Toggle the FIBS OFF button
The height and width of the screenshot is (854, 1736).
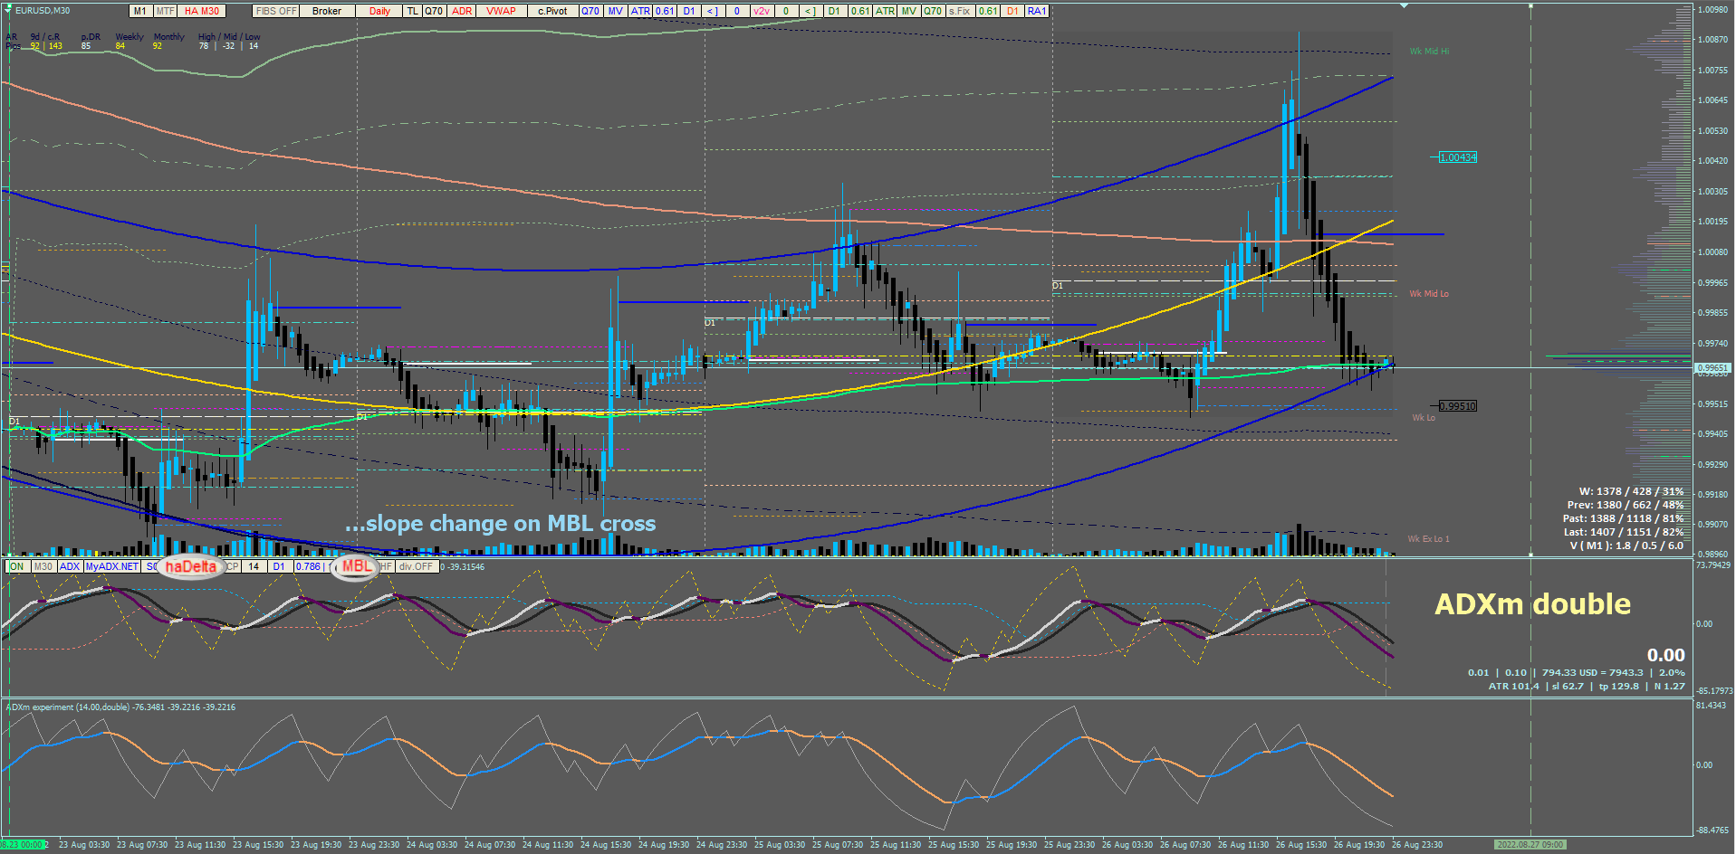(x=276, y=11)
